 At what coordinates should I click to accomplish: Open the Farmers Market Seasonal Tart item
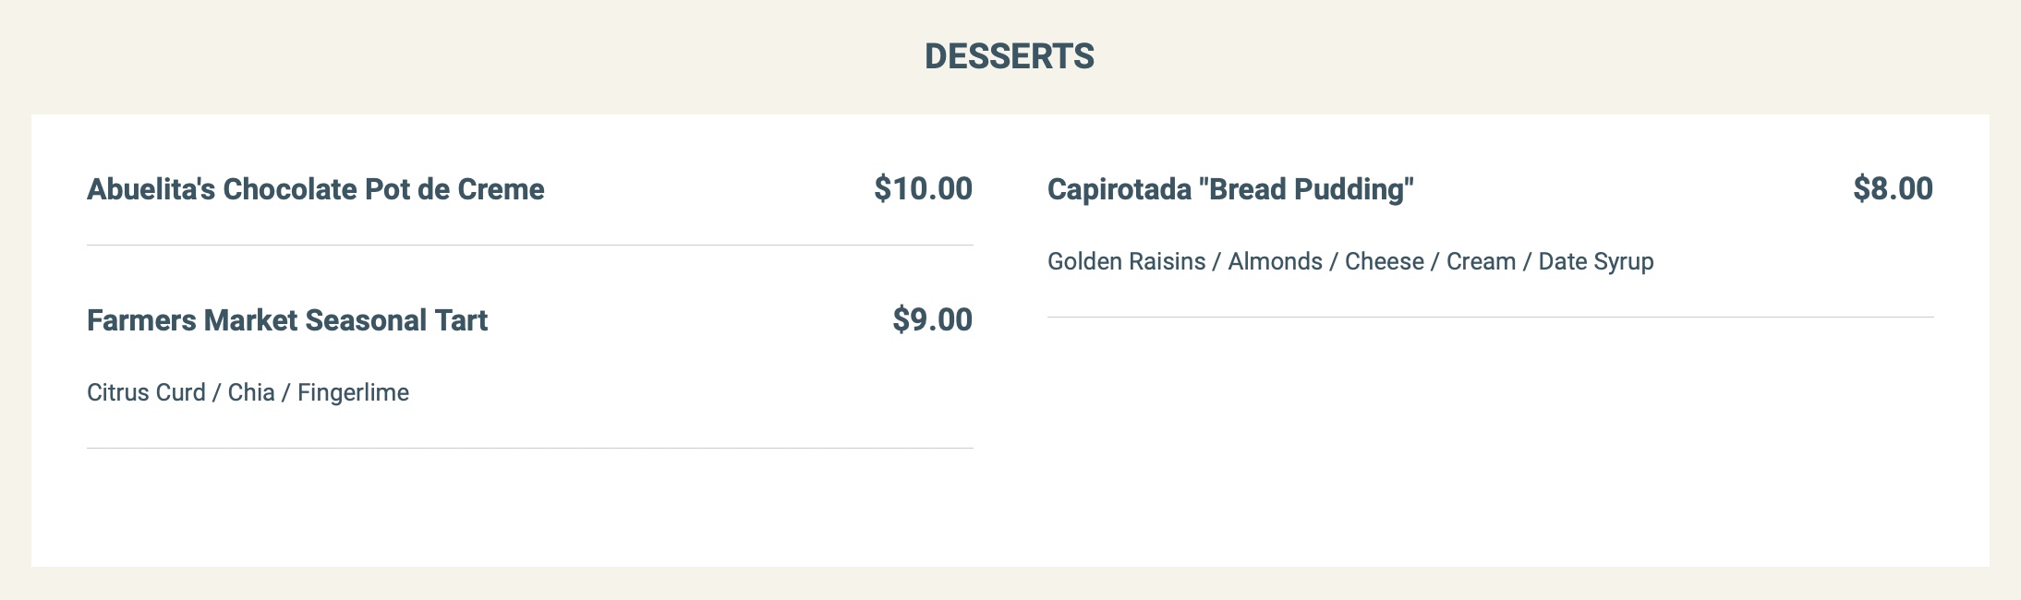(286, 320)
